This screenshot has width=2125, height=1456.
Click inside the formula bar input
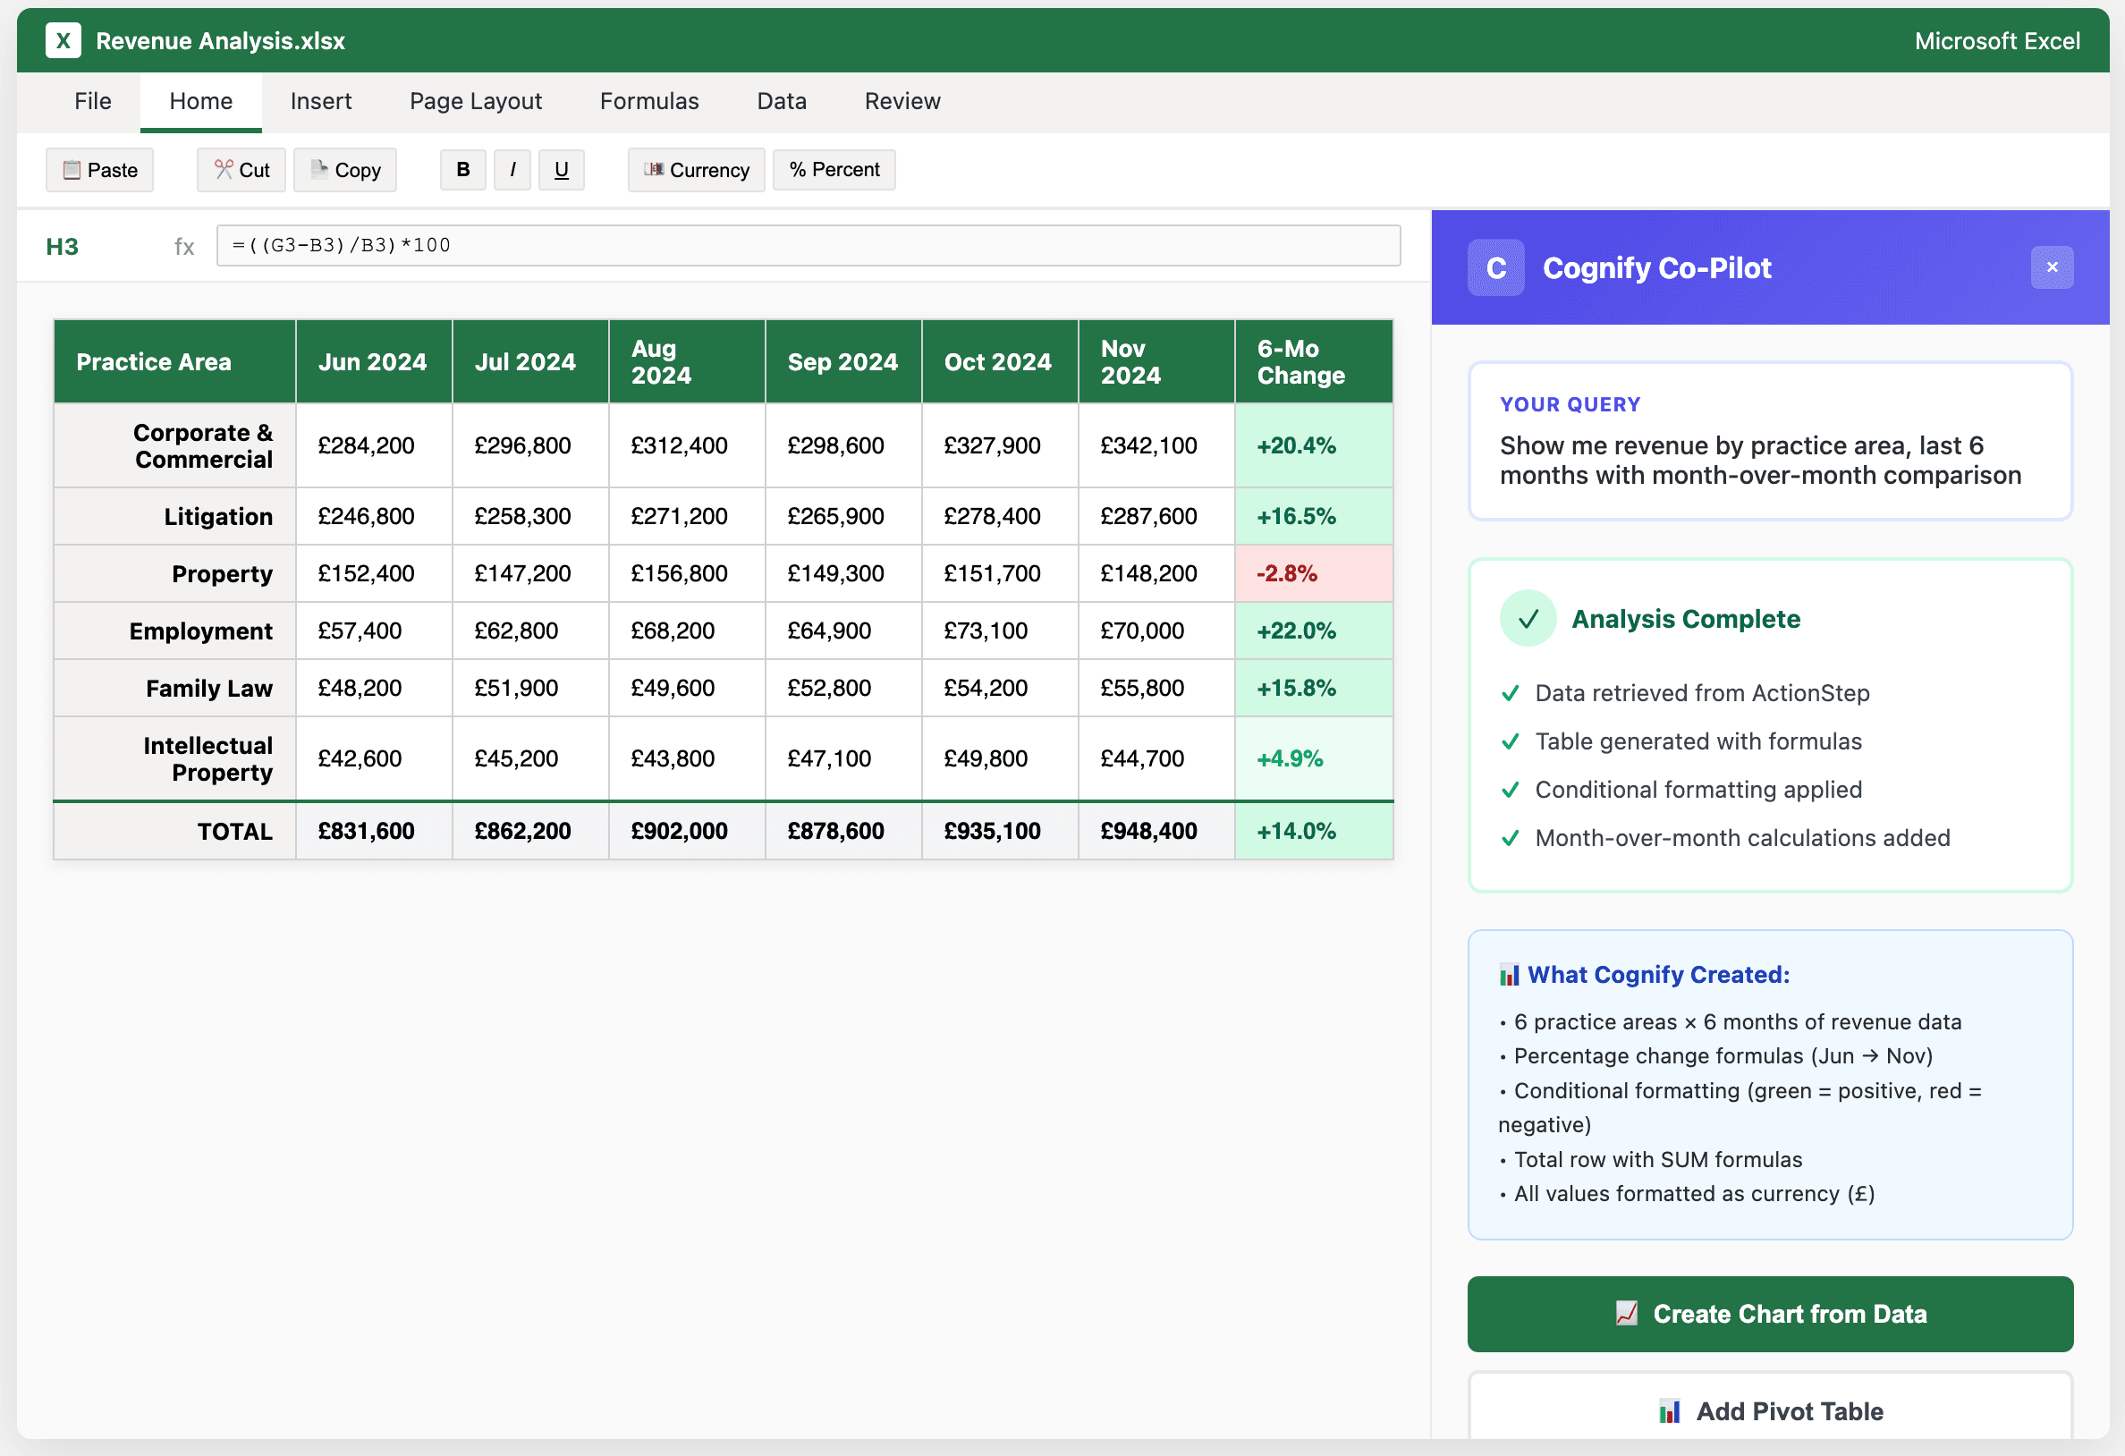[x=808, y=245]
